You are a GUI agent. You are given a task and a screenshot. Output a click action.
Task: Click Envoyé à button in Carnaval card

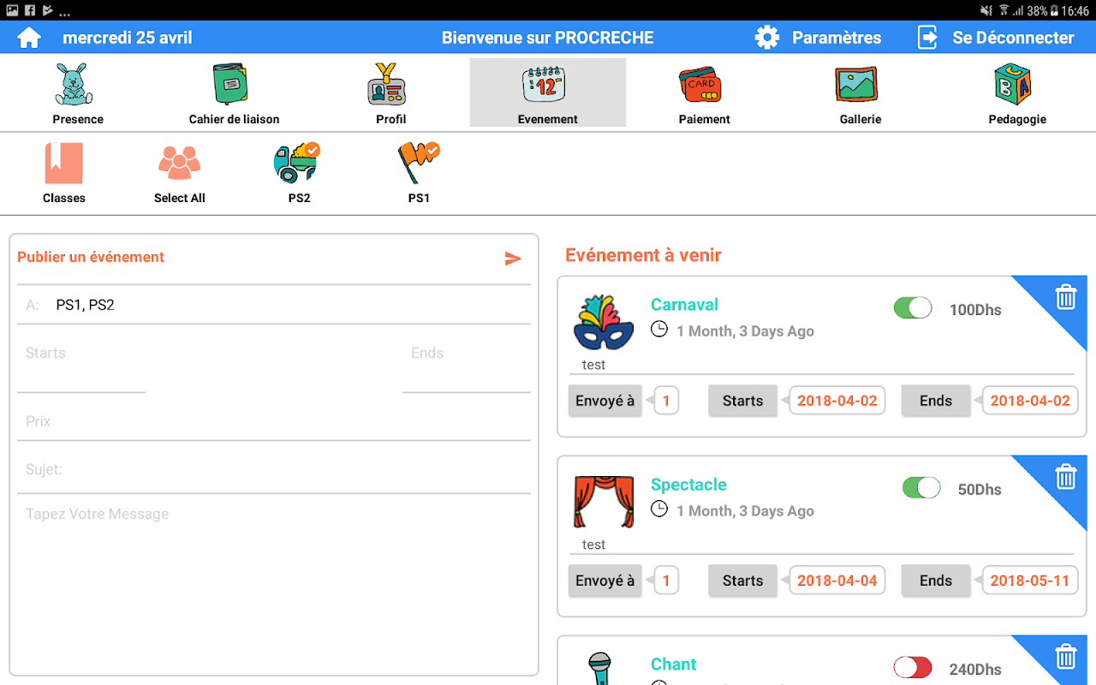coord(605,401)
